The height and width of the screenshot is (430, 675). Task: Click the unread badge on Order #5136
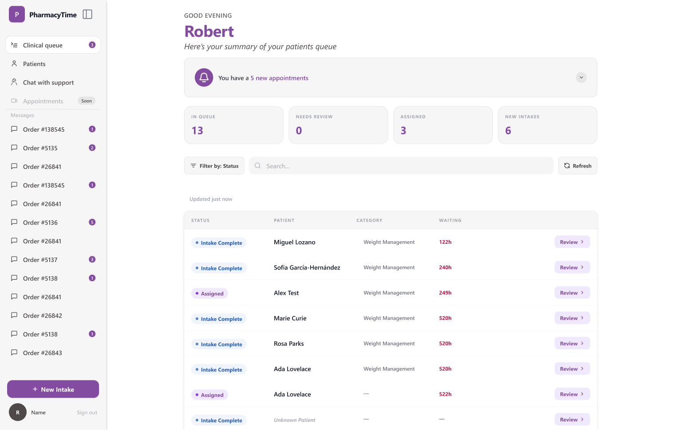(92, 222)
